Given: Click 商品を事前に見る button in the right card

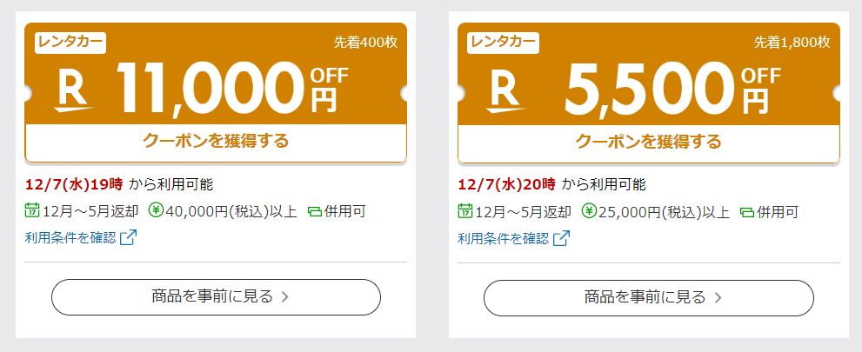Looking at the screenshot, I should (649, 297).
